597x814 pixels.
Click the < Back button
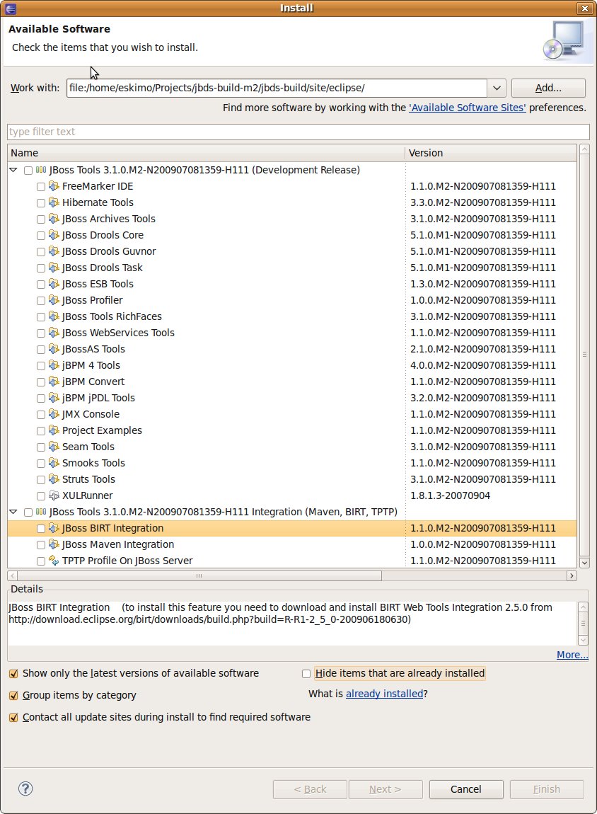point(310,789)
